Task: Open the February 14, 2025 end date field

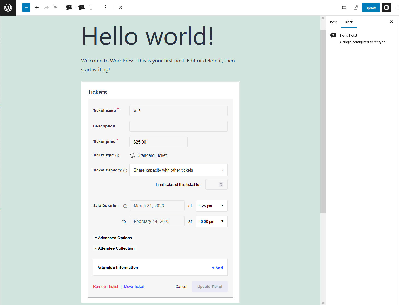Action: (157, 221)
